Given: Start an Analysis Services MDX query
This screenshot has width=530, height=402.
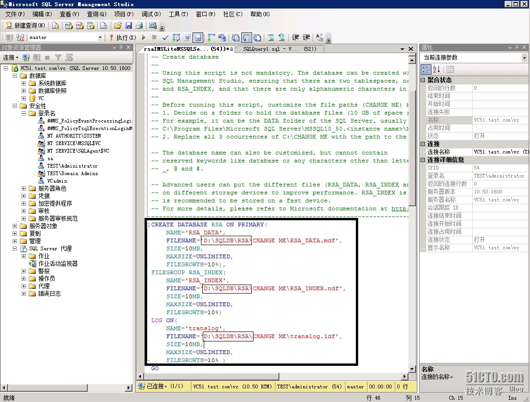Looking at the screenshot, I should [x=69, y=26].
